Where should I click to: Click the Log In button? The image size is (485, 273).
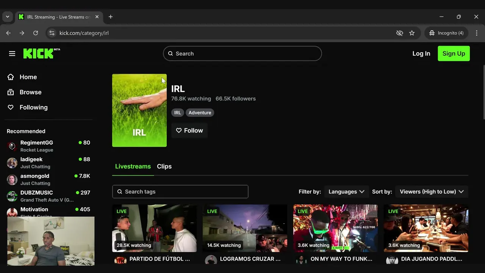coord(421,53)
